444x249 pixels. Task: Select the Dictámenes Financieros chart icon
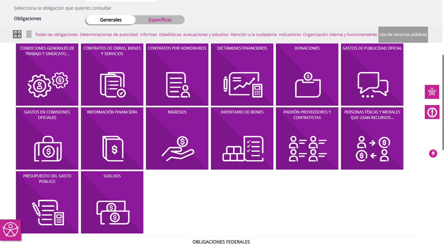(x=243, y=85)
